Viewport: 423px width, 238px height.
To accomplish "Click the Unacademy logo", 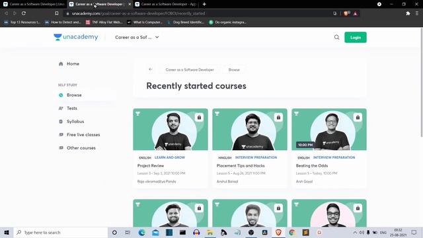I will pyautogui.click(x=76, y=37).
